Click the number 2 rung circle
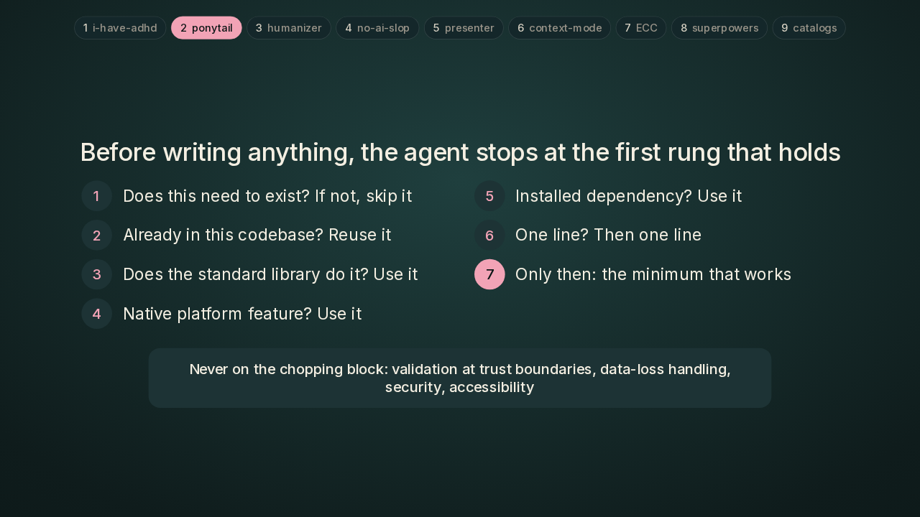The width and height of the screenshot is (920, 517). (97, 235)
